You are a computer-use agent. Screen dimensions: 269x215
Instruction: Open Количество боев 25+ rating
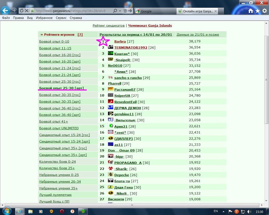click(57, 168)
